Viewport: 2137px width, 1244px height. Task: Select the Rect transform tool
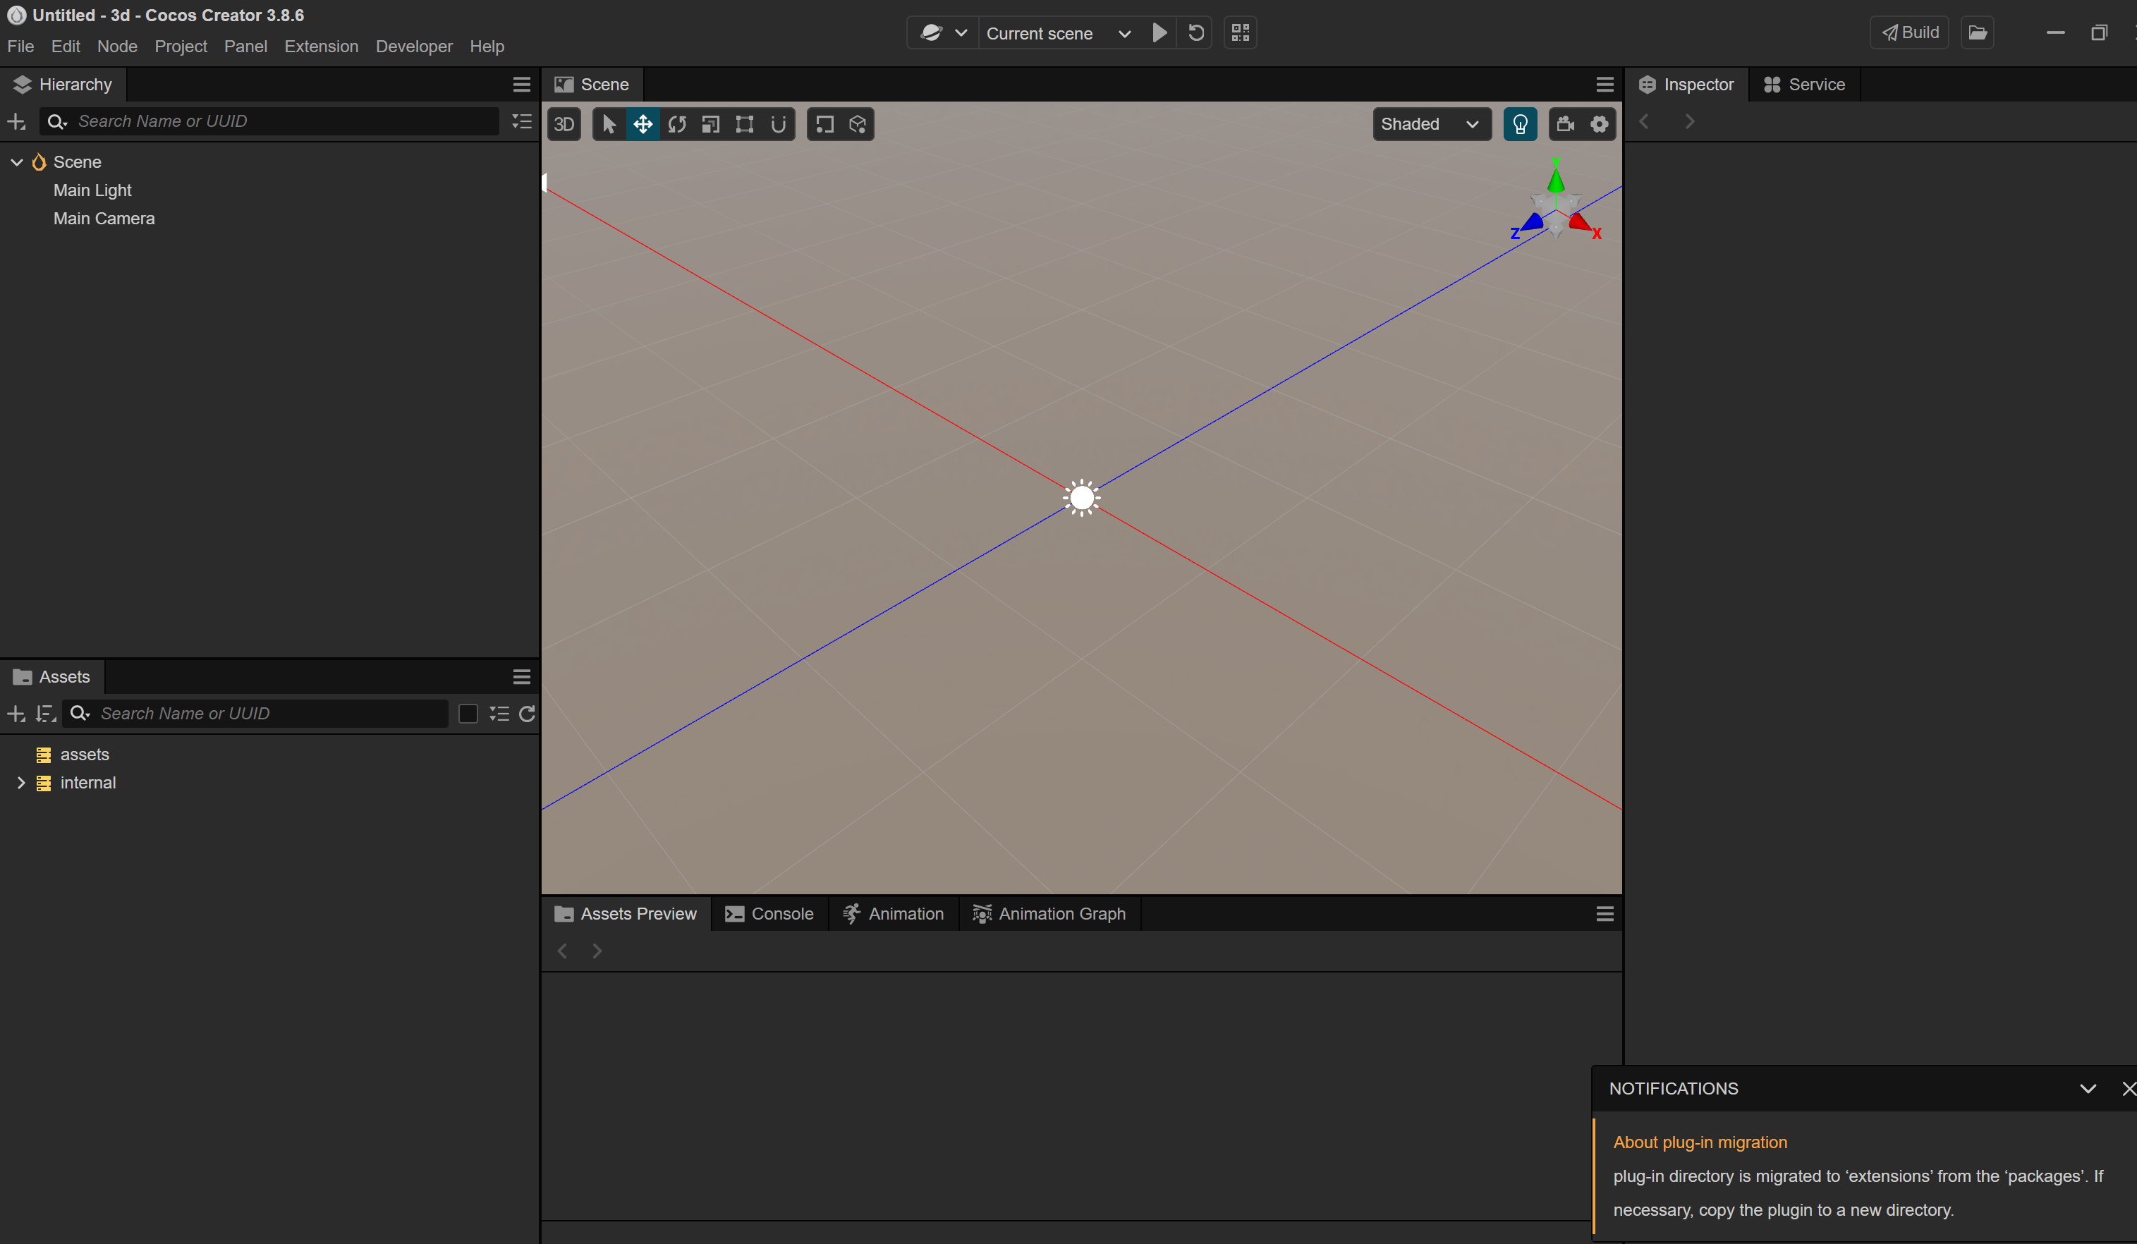[x=745, y=125]
